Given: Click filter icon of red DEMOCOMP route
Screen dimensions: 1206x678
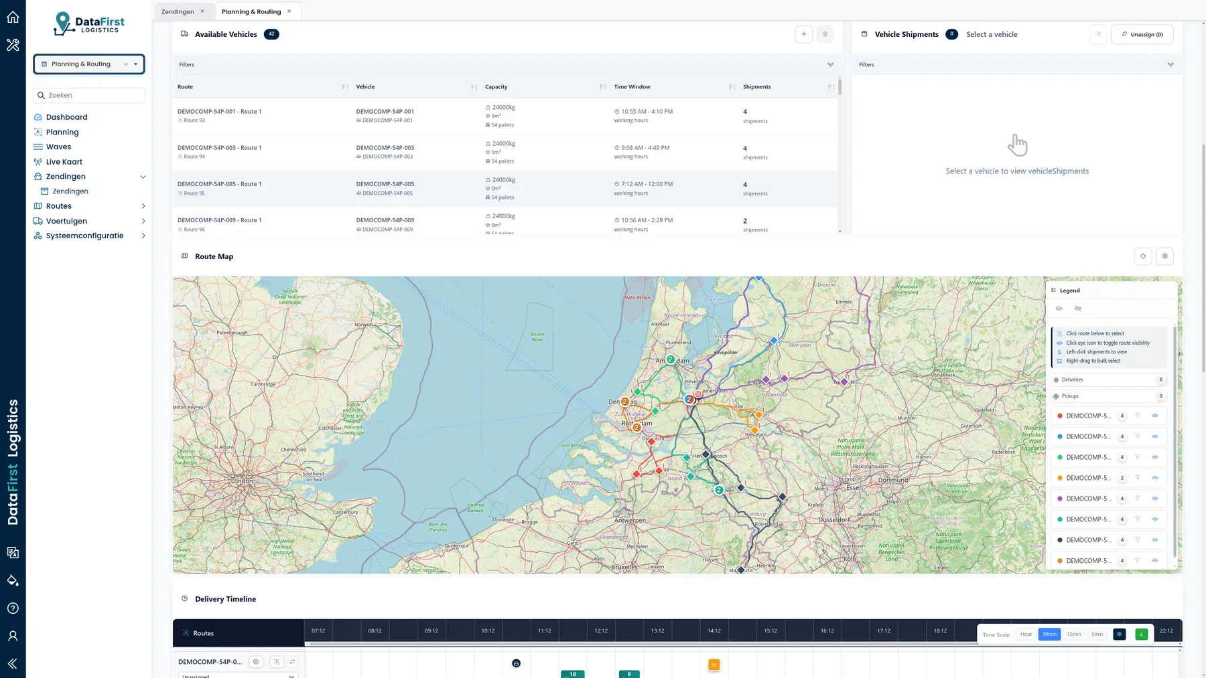Looking at the screenshot, I should [x=1137, y=416].
